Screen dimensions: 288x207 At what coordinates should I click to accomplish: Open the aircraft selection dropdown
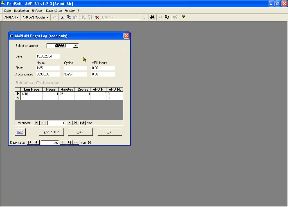coord(76,46)
